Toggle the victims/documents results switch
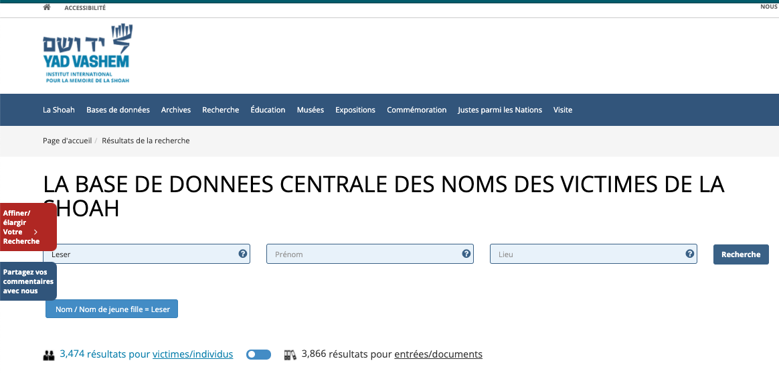This screenshot has width=779, height=373. [258, 355]
